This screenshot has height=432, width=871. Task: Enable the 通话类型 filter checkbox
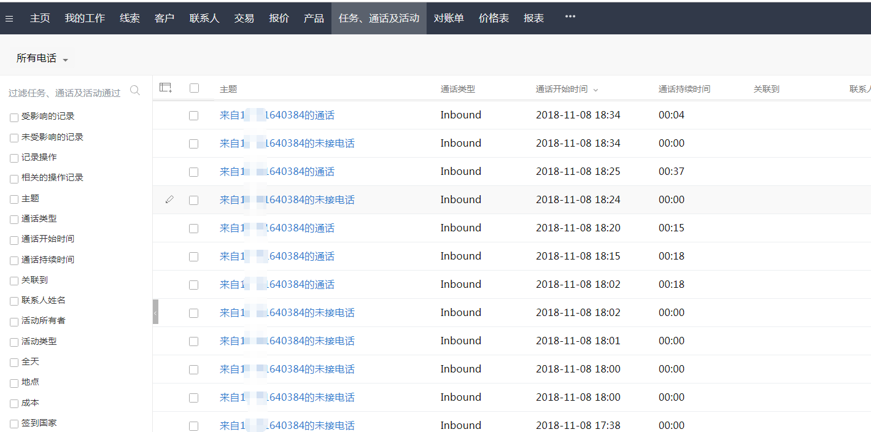point(14,220)
